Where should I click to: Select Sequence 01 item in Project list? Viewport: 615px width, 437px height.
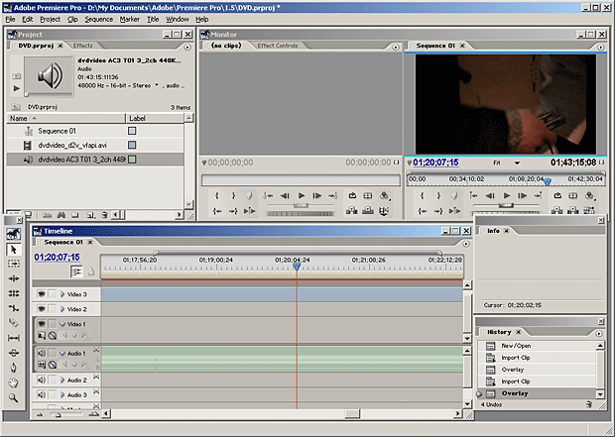coord(95,131)
